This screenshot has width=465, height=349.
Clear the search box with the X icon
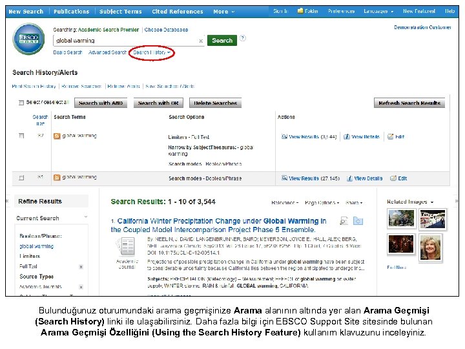201,41
